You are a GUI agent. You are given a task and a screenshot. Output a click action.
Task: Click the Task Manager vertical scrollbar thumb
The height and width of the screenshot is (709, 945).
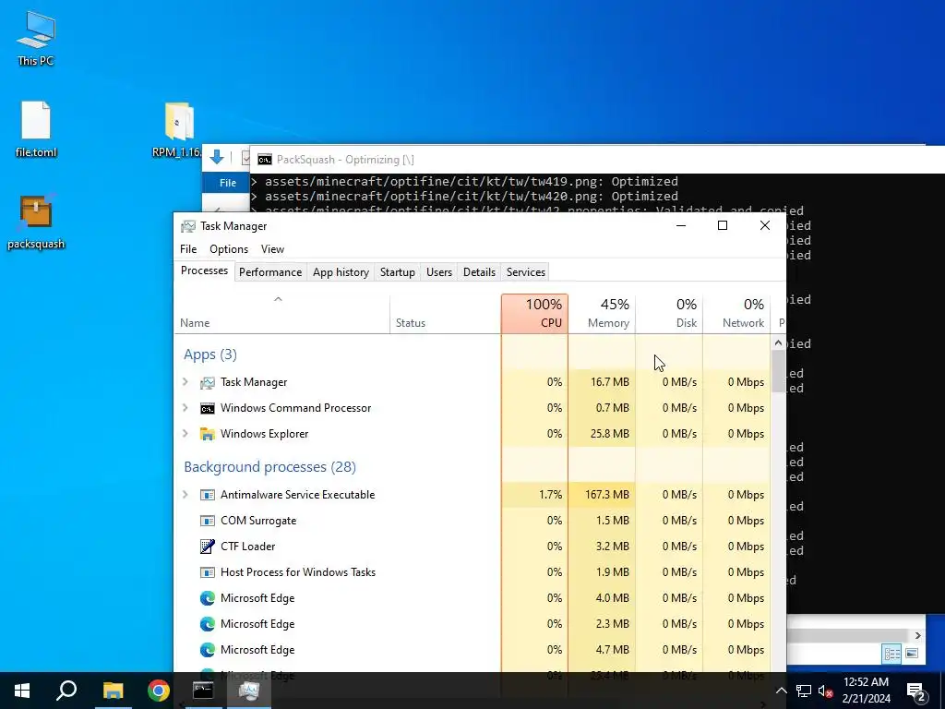tap(778, 371)
